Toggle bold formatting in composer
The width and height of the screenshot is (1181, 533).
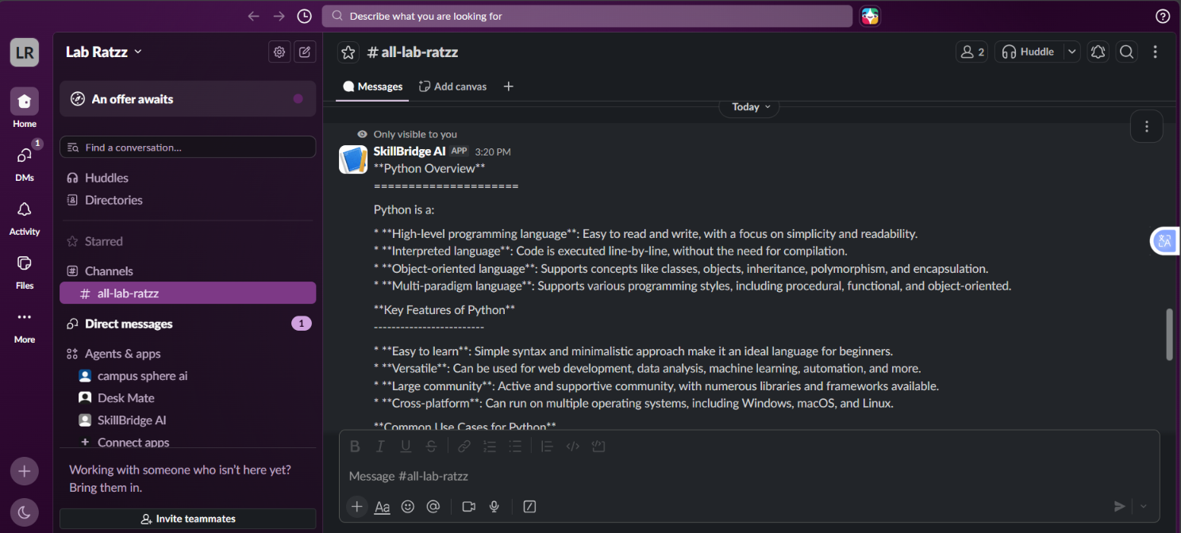tap(355, 447)
